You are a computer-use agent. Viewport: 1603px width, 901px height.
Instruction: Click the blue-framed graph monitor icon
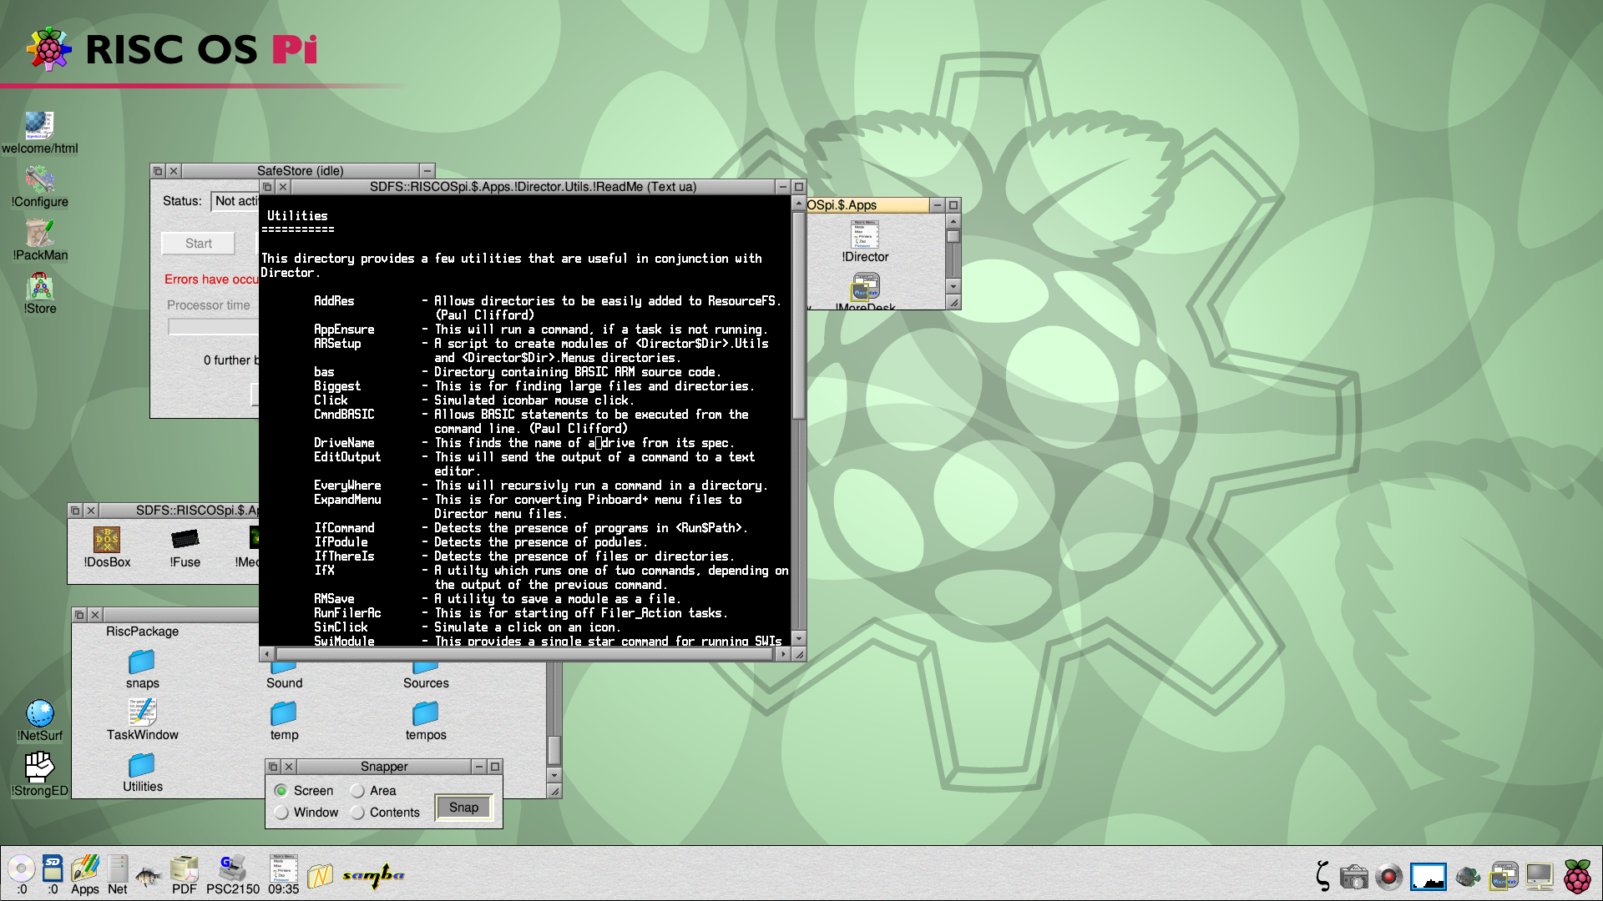pyautogui.click(x=1428, y=876)
